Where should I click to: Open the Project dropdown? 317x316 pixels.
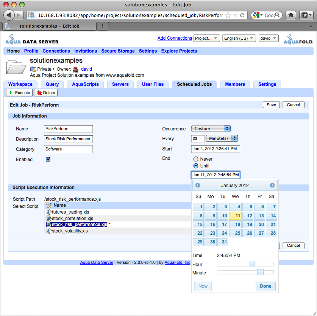coord(206,38)
